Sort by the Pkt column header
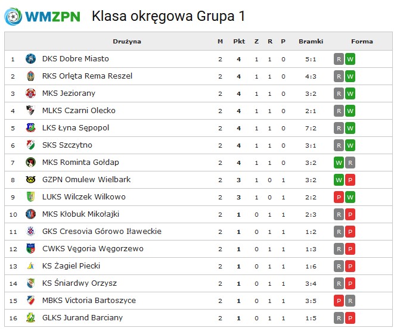394x331 pixels. point(239,42)
